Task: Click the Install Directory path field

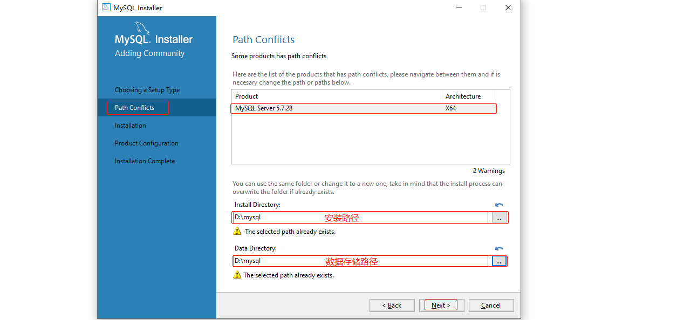Action: click(x=360, y=218)
